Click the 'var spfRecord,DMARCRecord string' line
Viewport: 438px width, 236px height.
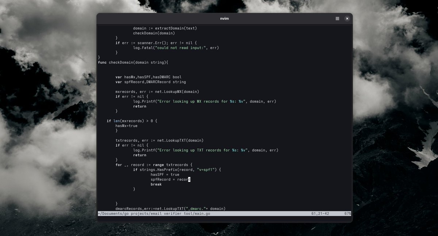point(151,82)
